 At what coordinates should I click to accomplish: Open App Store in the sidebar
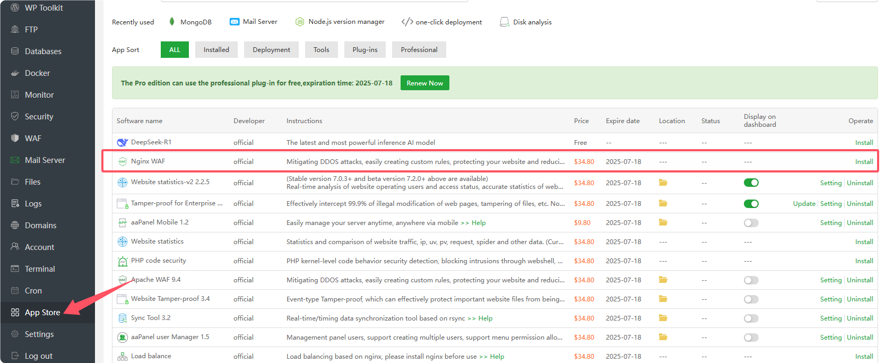(42, 313)
